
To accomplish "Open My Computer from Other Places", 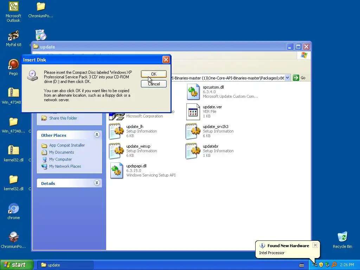I will 60,159.
